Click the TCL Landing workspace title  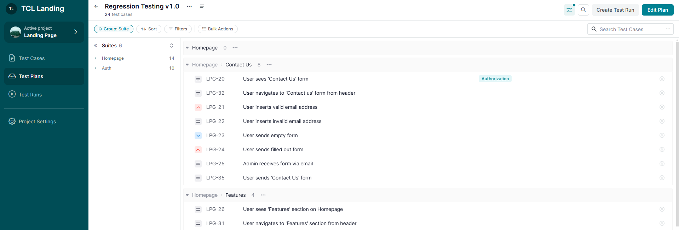[43, 8]
